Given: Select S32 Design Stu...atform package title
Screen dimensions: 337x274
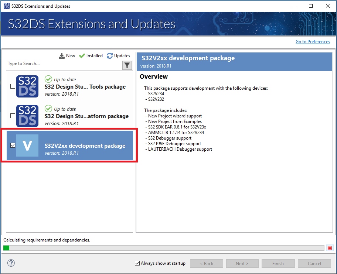Looking at the screenshot, I should 86,116.
